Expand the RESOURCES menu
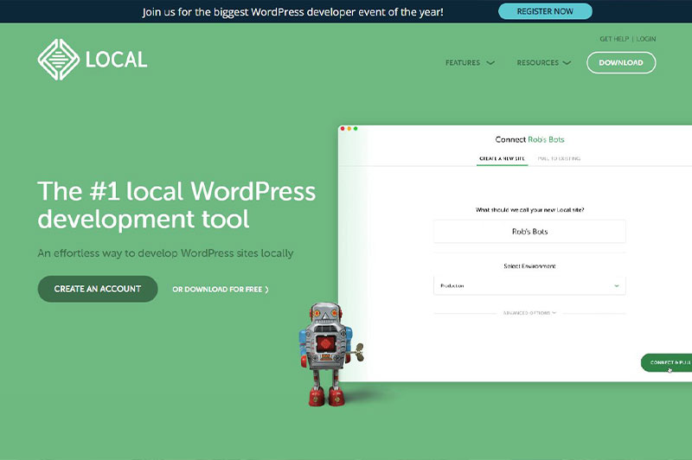 tap(544, 62)
